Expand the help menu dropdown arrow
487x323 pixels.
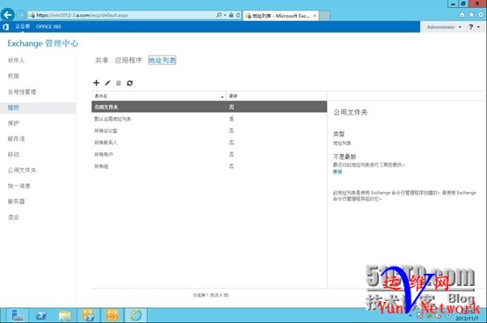click(478, 27)
